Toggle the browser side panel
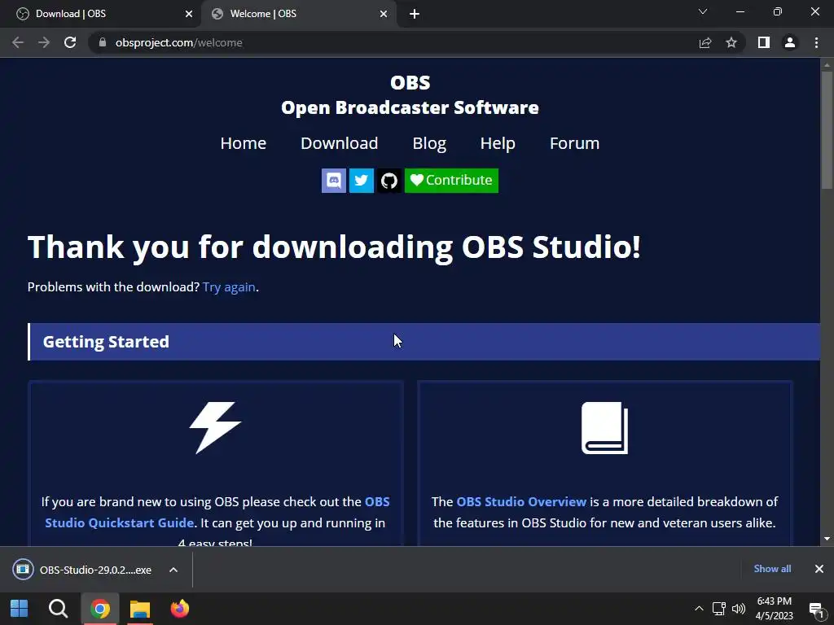Screen dimensions: 834x625 pos(764,42)
